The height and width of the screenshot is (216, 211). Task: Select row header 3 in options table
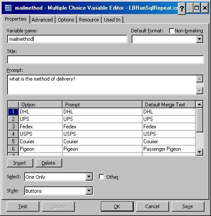13,127
